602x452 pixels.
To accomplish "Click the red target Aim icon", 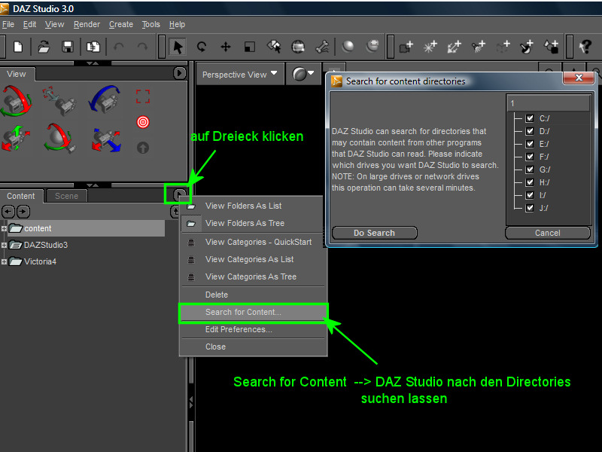I will coord(143,122).
